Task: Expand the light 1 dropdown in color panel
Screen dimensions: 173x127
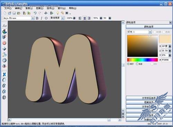Action: click(150, 32)
